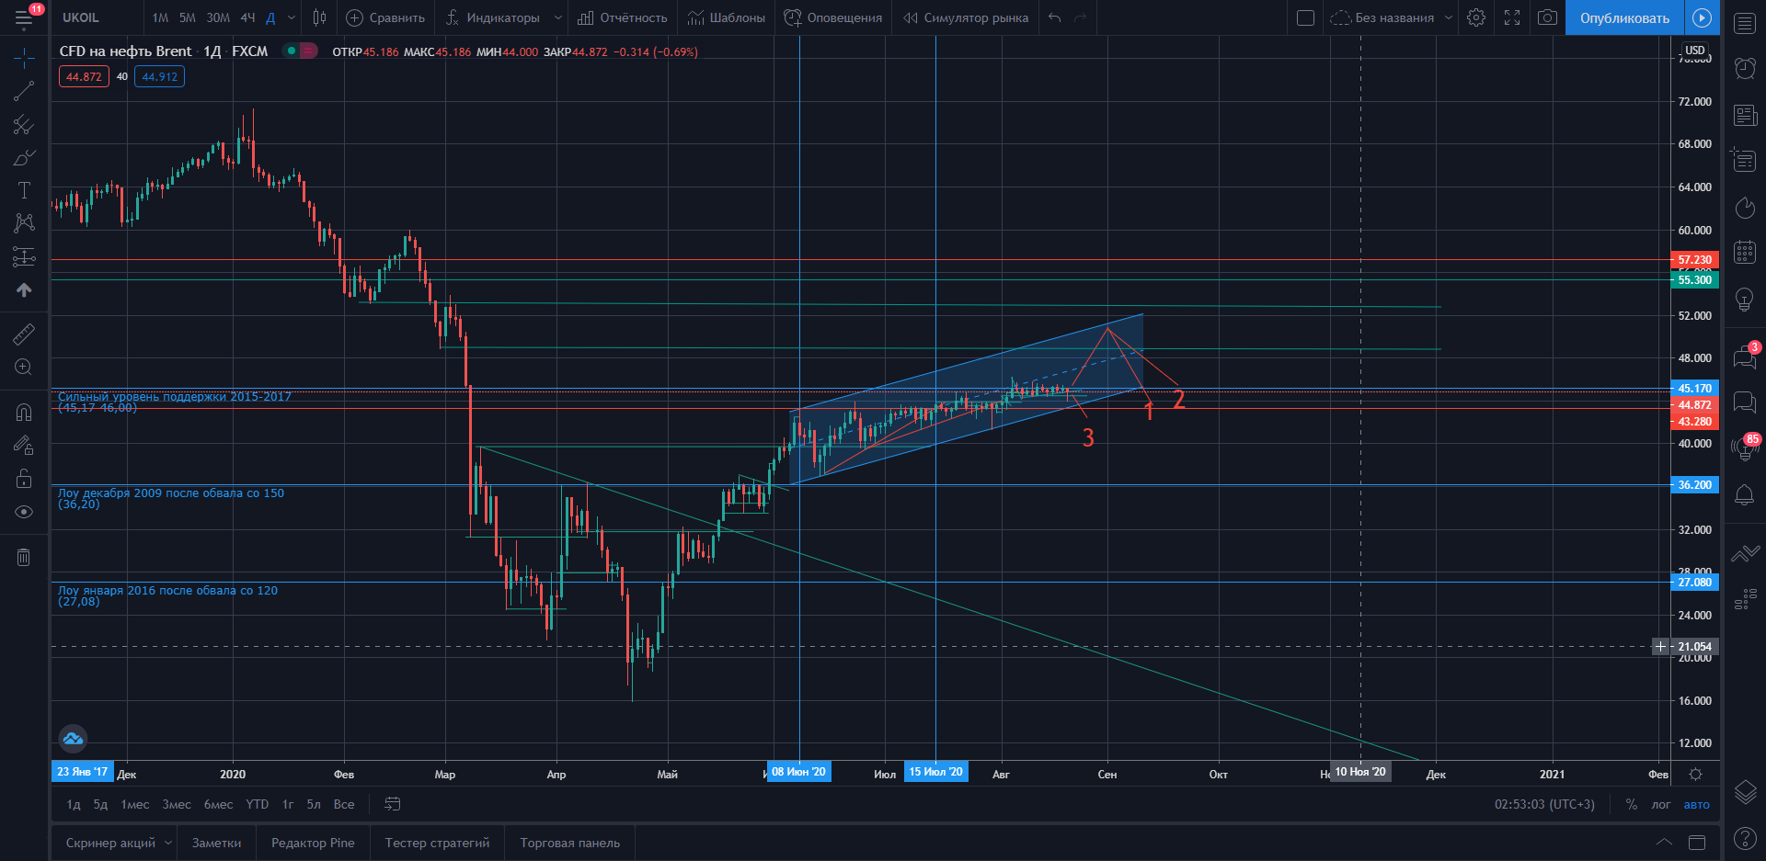Viewport: 1766px width, 861px height.
Task: Open the ideas lightbulb panel
Action: pyautogui.click(x=1745, y=300)
